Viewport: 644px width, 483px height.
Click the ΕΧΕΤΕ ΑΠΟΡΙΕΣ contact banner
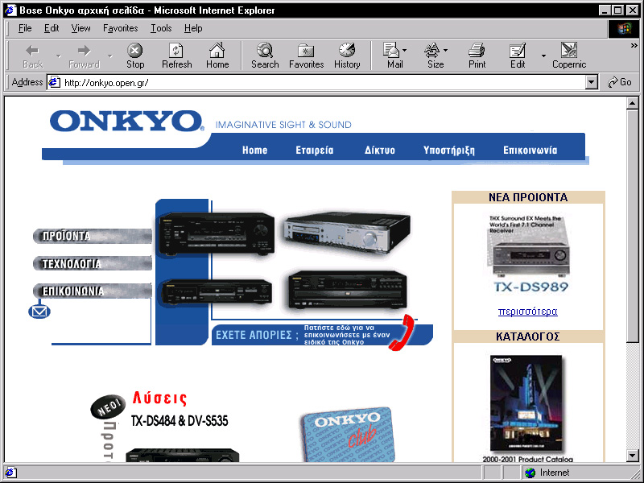click(323, 335)
